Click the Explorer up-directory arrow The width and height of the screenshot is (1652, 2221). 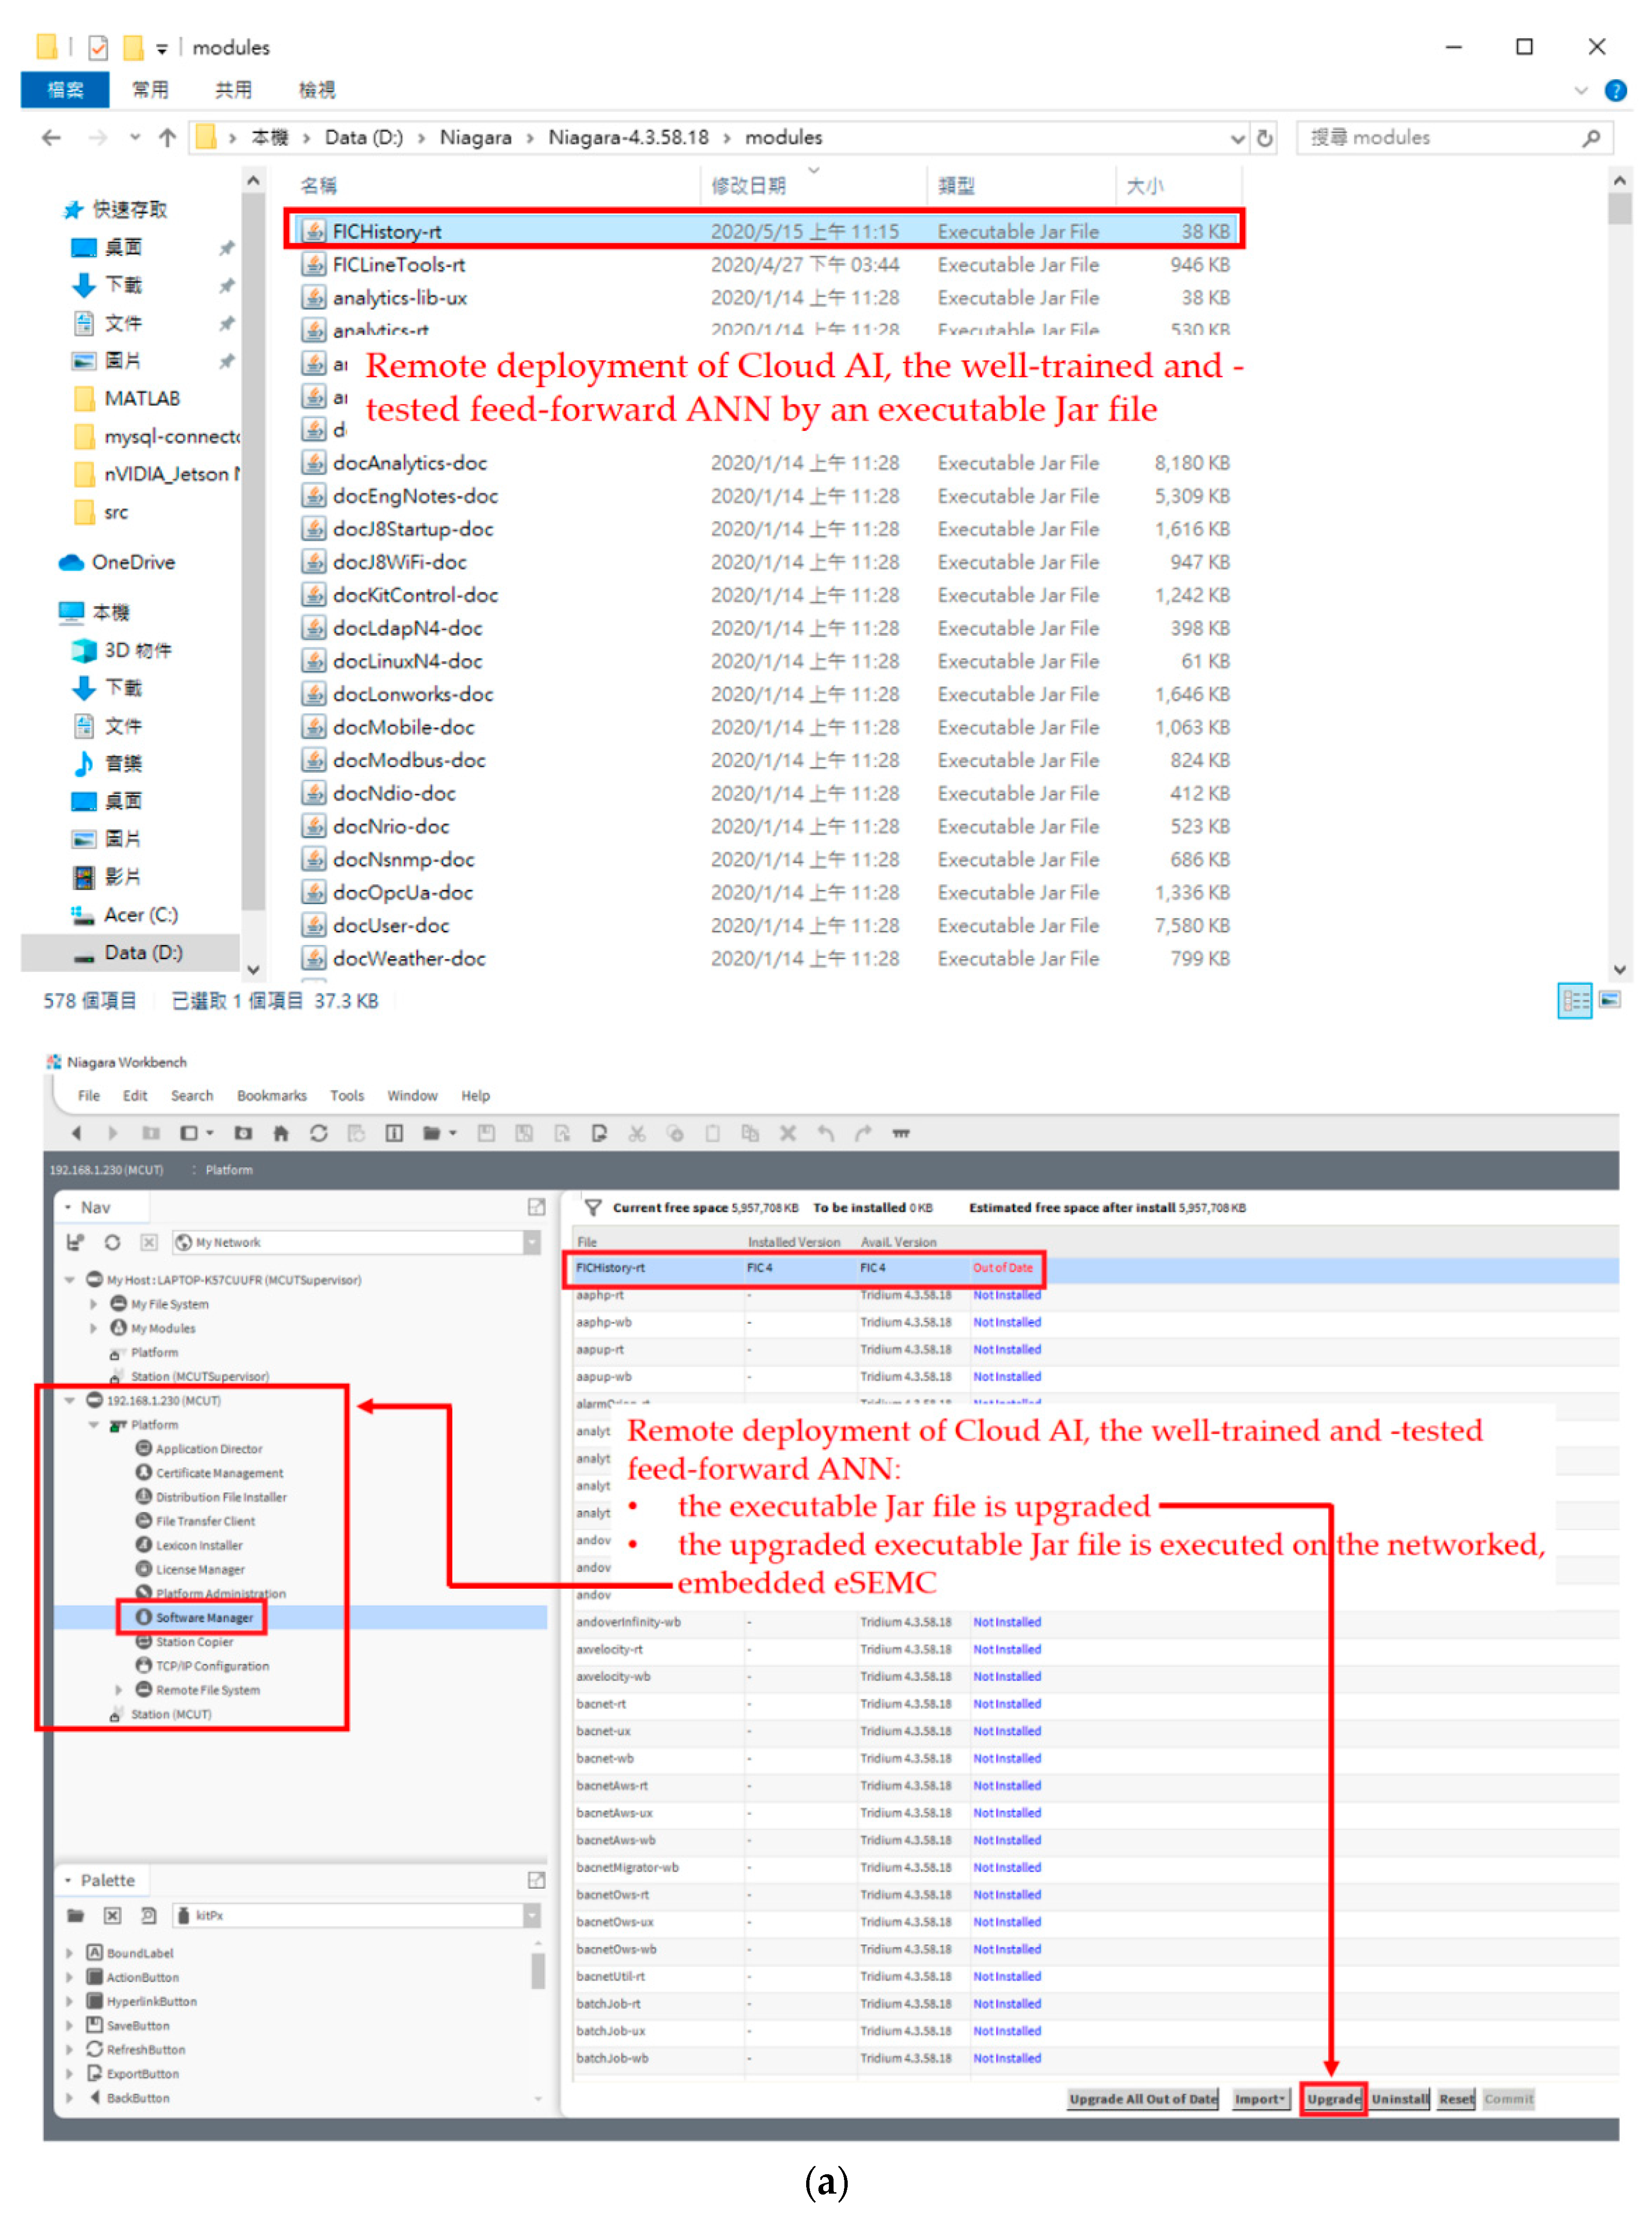(167, 138)
